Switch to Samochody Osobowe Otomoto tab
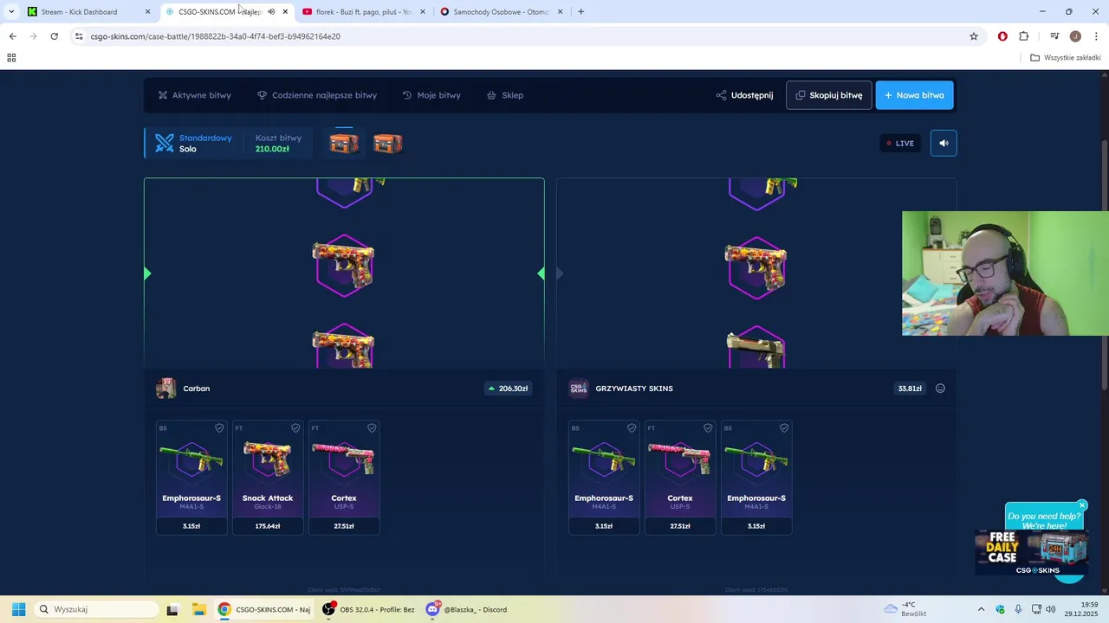Screen dimensions: 1109x623 click(x=501, y=12)
